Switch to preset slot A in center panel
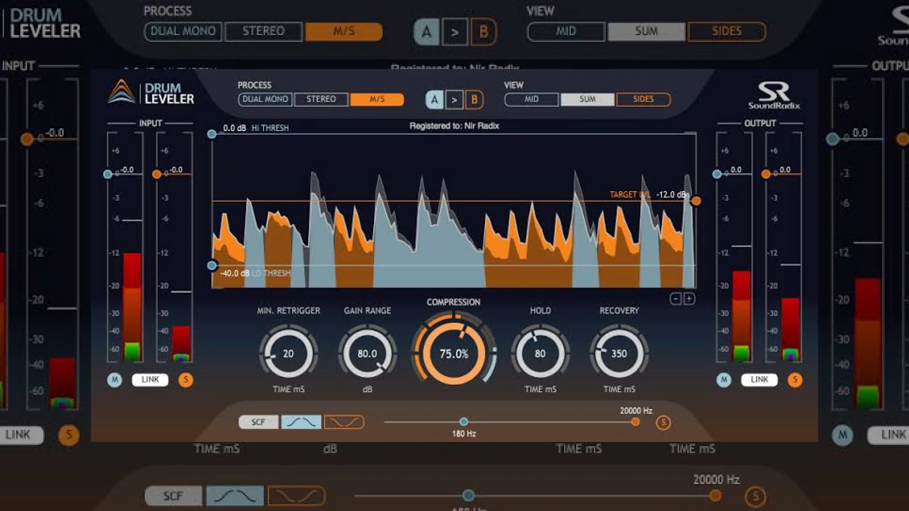This screenshot has width=909, height=511. [x=434, y=100]
